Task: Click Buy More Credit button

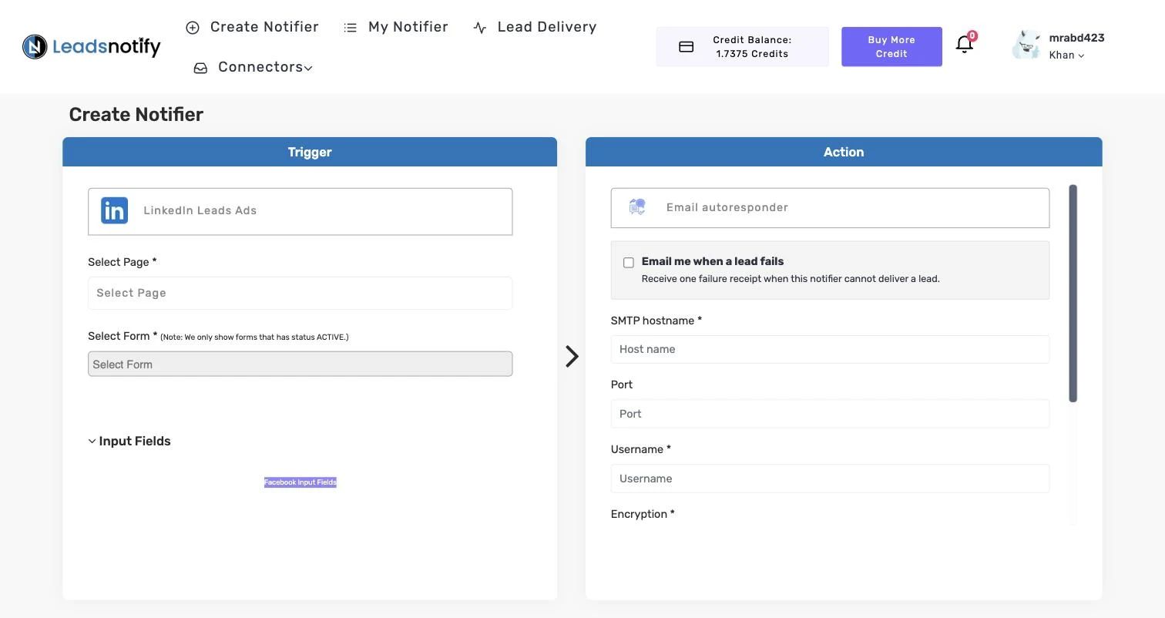Action: (891, 47)
